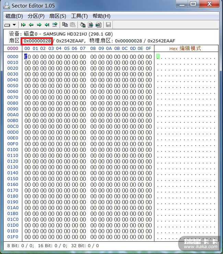
Task: Click column header 0A
Action: [109, 49]
